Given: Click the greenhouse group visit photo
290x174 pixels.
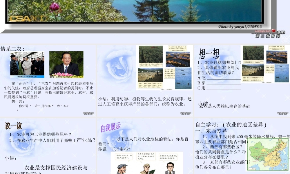Looking at the screenshot, I should pos(27,65).
